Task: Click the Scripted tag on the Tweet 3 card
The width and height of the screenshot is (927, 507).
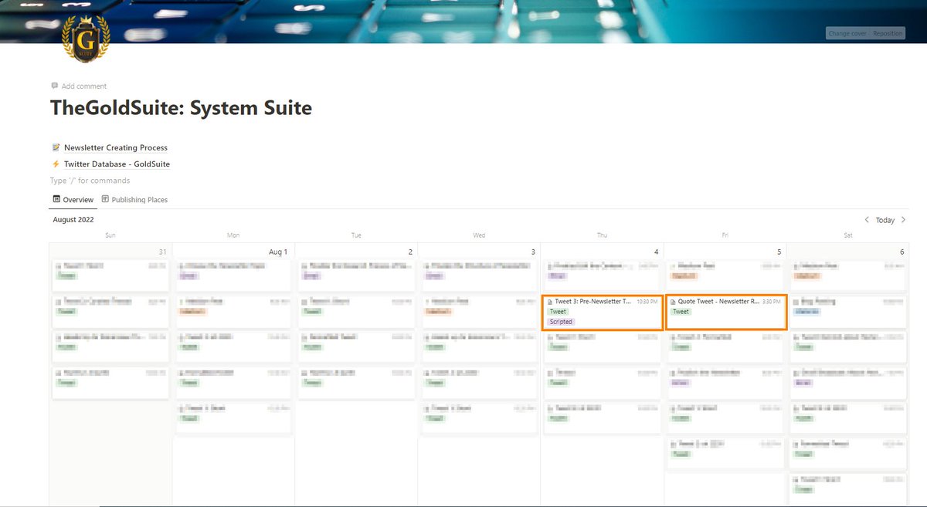Action: [561, 321]
